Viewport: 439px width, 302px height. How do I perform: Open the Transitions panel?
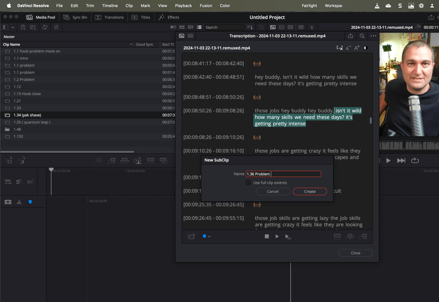point(109,17)
